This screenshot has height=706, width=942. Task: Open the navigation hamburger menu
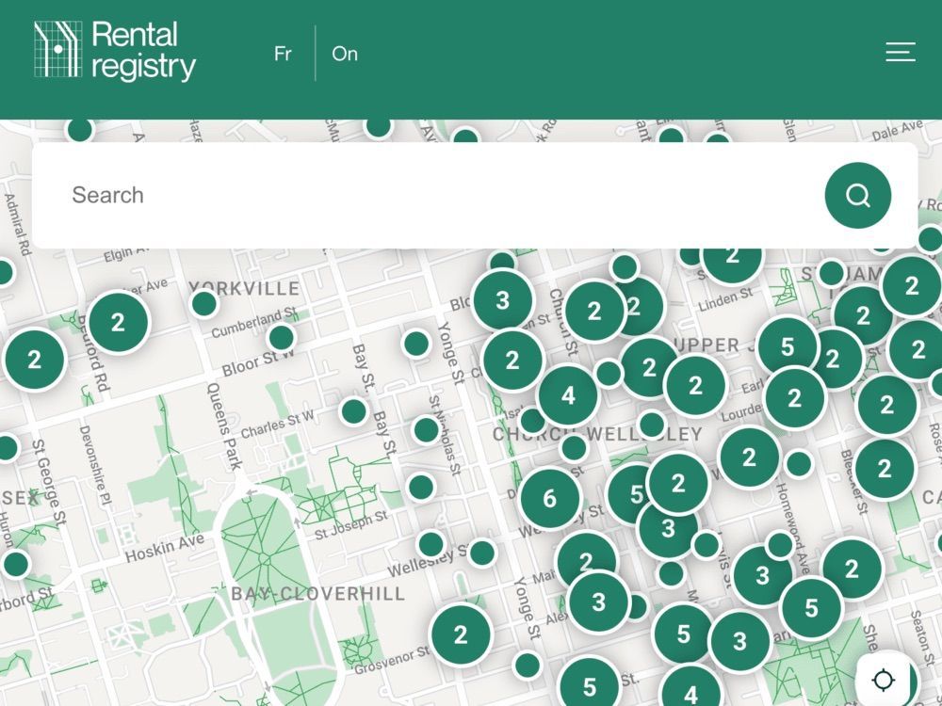901,54
